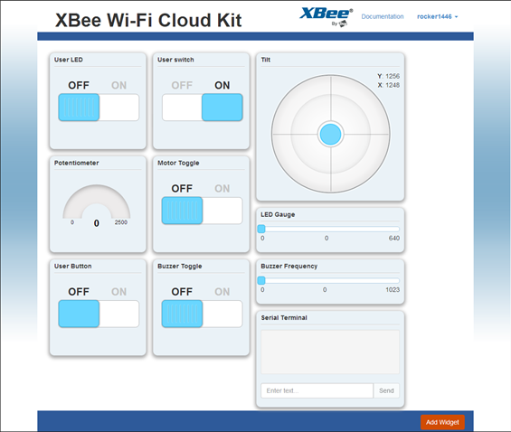Image resolution: width=511 pixels, height=432 pixels.
Task: Click the User switch widget title
Action: coord(175,60)
